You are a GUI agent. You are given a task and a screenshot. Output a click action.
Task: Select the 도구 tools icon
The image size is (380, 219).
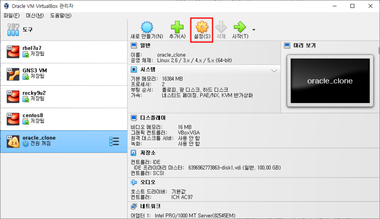[x=13, y=30]
